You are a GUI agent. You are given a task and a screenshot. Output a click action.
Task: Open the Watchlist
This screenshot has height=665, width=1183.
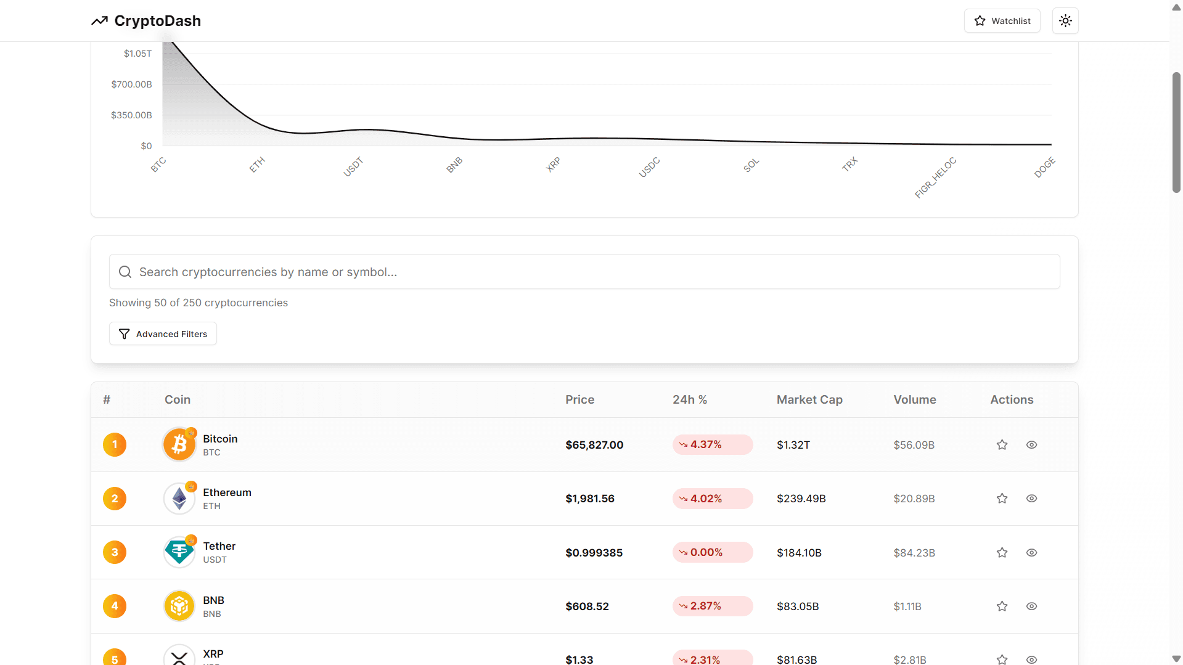[x=1002, y=20]
